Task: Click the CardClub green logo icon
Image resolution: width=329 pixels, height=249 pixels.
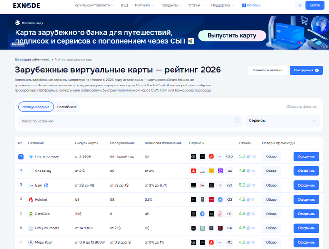Action: click(x=31, y=214)
